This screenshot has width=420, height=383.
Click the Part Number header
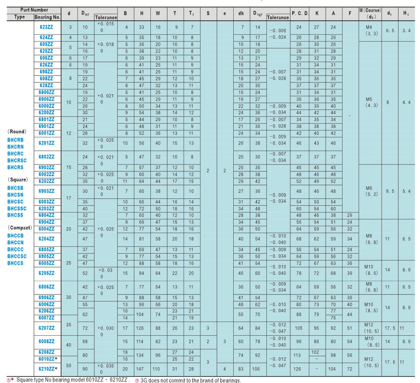coord(34,10)
